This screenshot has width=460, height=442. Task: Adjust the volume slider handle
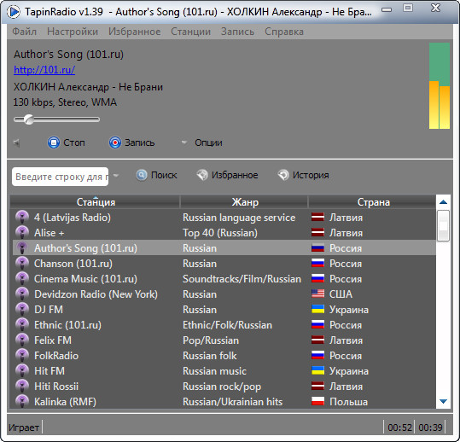(x=29, y=119)
